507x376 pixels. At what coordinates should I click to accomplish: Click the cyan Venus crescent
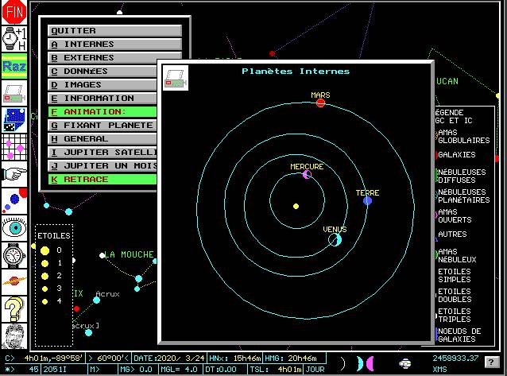pos(335,240)
